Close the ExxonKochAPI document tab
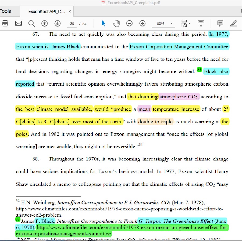The image size is (242, 241). pyautogui.click(x=70, y=12)
